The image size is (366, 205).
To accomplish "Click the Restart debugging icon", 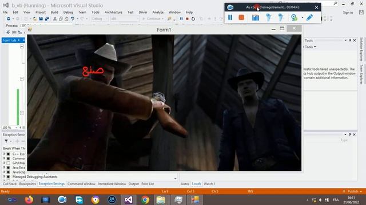I will coord(193,19).
